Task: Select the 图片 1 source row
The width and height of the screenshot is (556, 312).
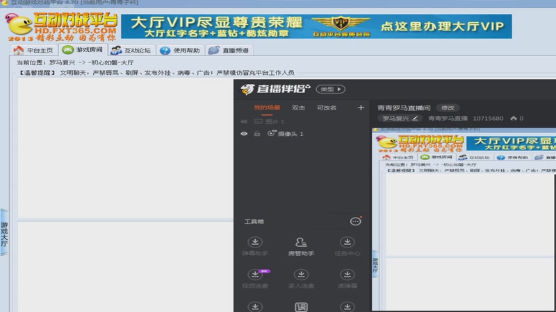Action: [302, 122]
